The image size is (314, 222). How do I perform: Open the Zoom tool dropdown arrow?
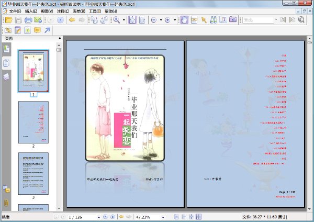pos(124,20)
